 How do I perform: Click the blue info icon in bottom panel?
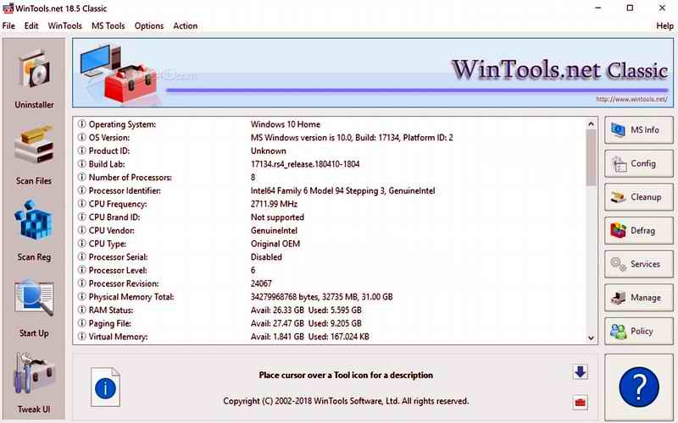pos(105,387)
